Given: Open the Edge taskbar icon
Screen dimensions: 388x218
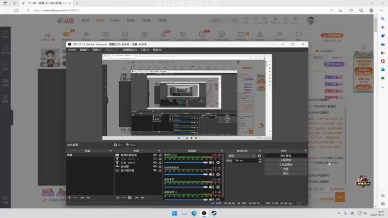Looking at the screenshot, I should [x=194, y=213].
